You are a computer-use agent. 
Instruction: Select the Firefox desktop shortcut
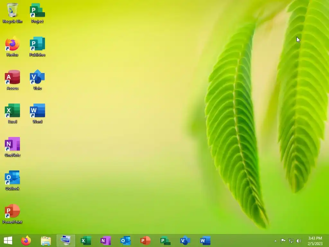(13, 46)
